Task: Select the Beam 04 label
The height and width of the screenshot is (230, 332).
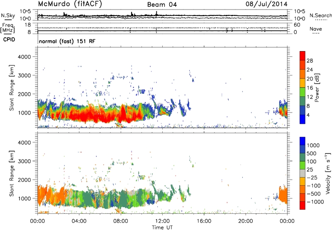Action: (x=162, y=5)
